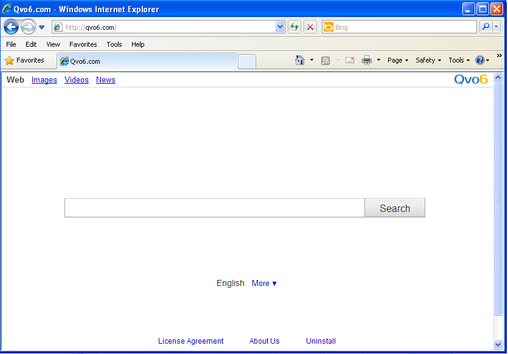Viewport: 508px width, 354px height.
Task: Click the Bing search box
Action: click(x=399, y=27)
